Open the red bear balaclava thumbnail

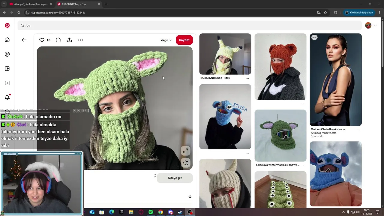click(280, 67)
